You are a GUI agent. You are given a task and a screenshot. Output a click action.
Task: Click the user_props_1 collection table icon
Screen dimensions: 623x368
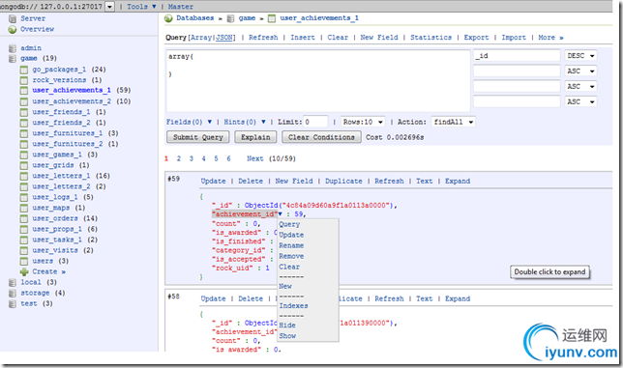[x=24, y=229]
